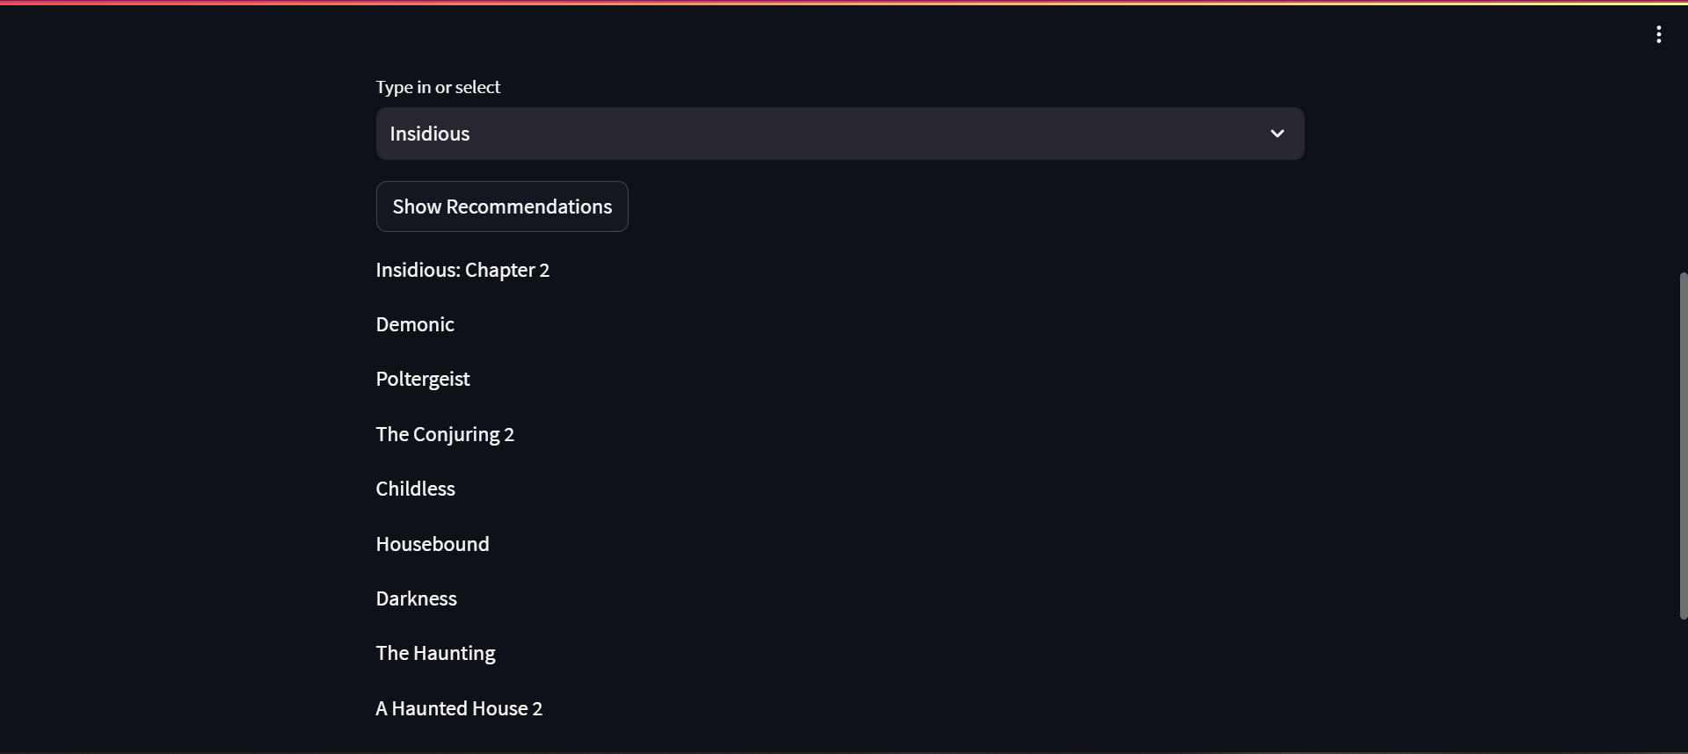The width and height of the screenshot is (1688, 754).
Task: Click the Show Recommendations button
Action: pyautogui.click(x=502, y=207)
